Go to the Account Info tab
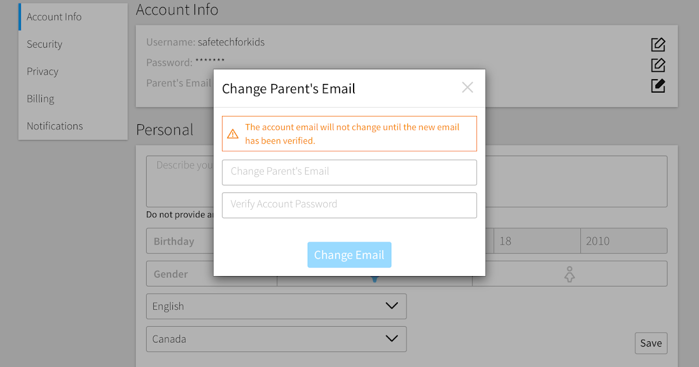The height and width of the screenshot is (367, 699). 54,17
